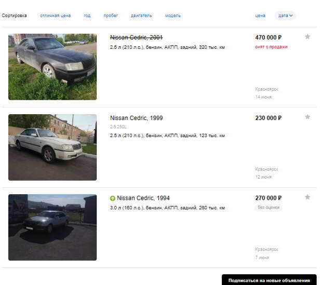Select the дата sort option
The height and width of the screenshot is (285, 322).
286,16
